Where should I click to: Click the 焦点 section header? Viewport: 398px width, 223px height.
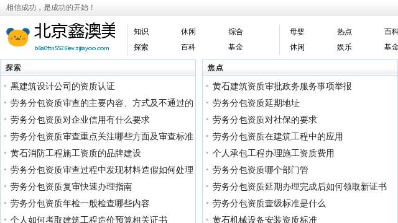[x=215, y=68]
